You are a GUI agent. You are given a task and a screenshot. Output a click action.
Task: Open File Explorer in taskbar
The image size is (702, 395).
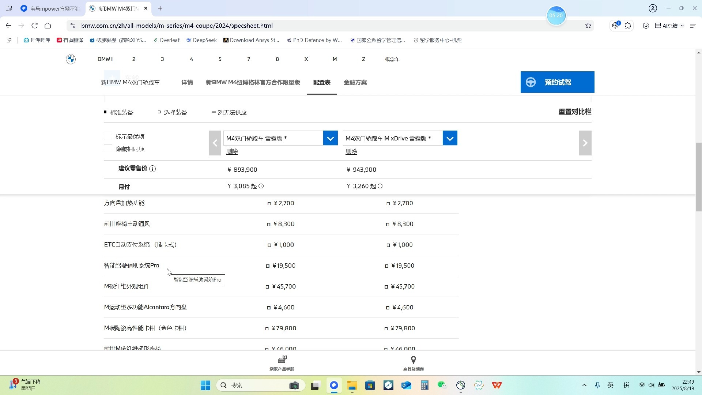pos(352,385)
